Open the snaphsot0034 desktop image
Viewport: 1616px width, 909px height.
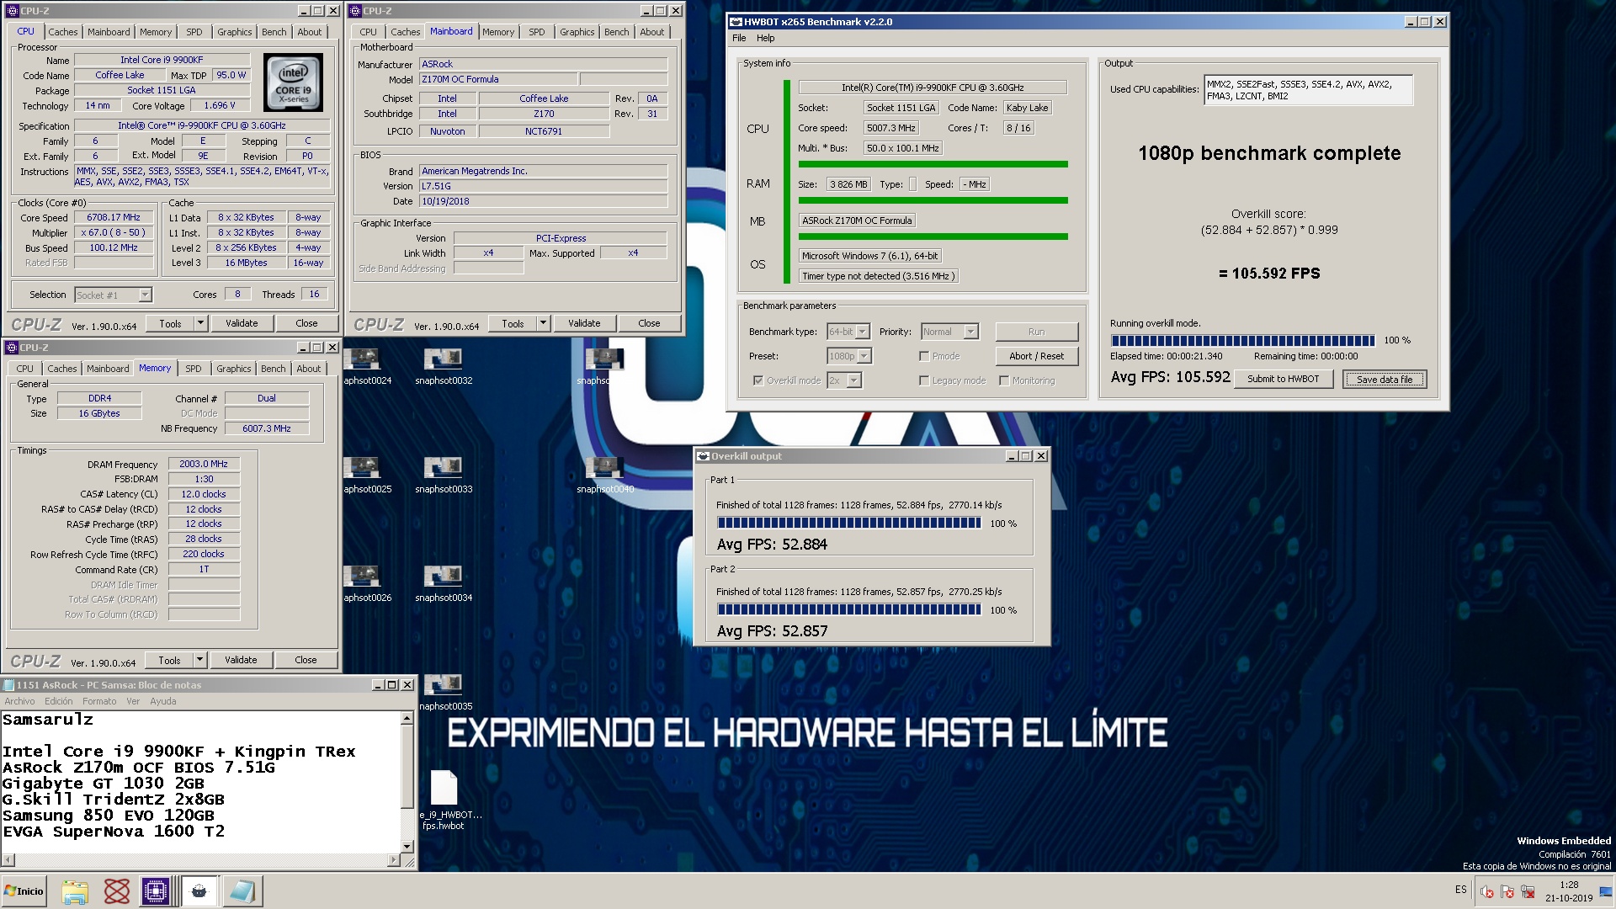[444, 583]
